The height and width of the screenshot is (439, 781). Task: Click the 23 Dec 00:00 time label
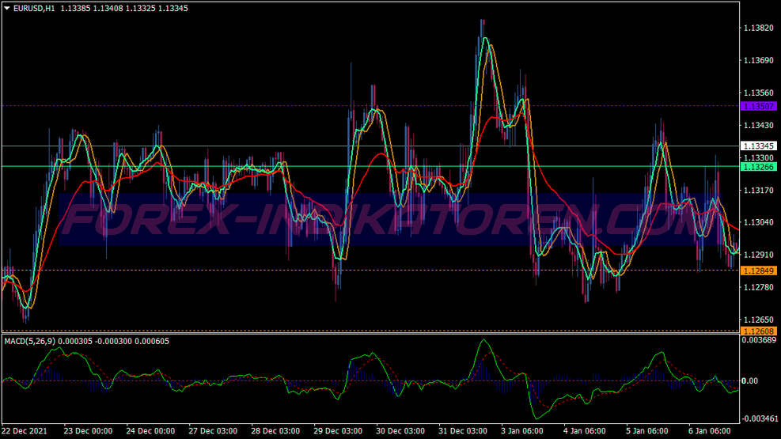point(88,431)
